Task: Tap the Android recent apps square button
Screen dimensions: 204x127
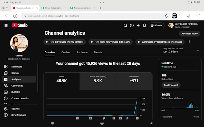Action: pos(52,123)
